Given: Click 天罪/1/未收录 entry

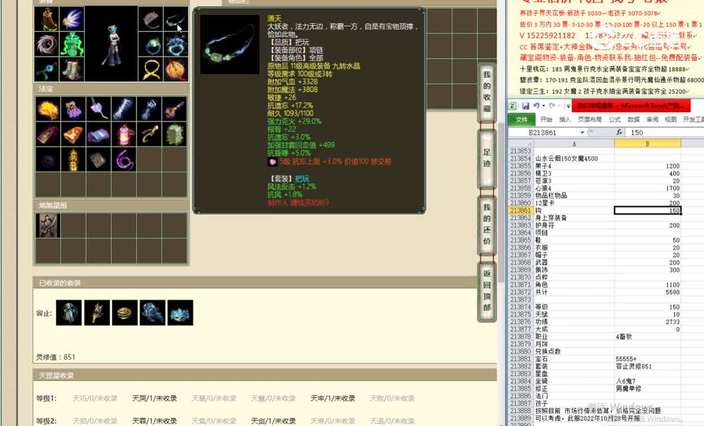Looking at the screenshot, I should pos(155,421).
